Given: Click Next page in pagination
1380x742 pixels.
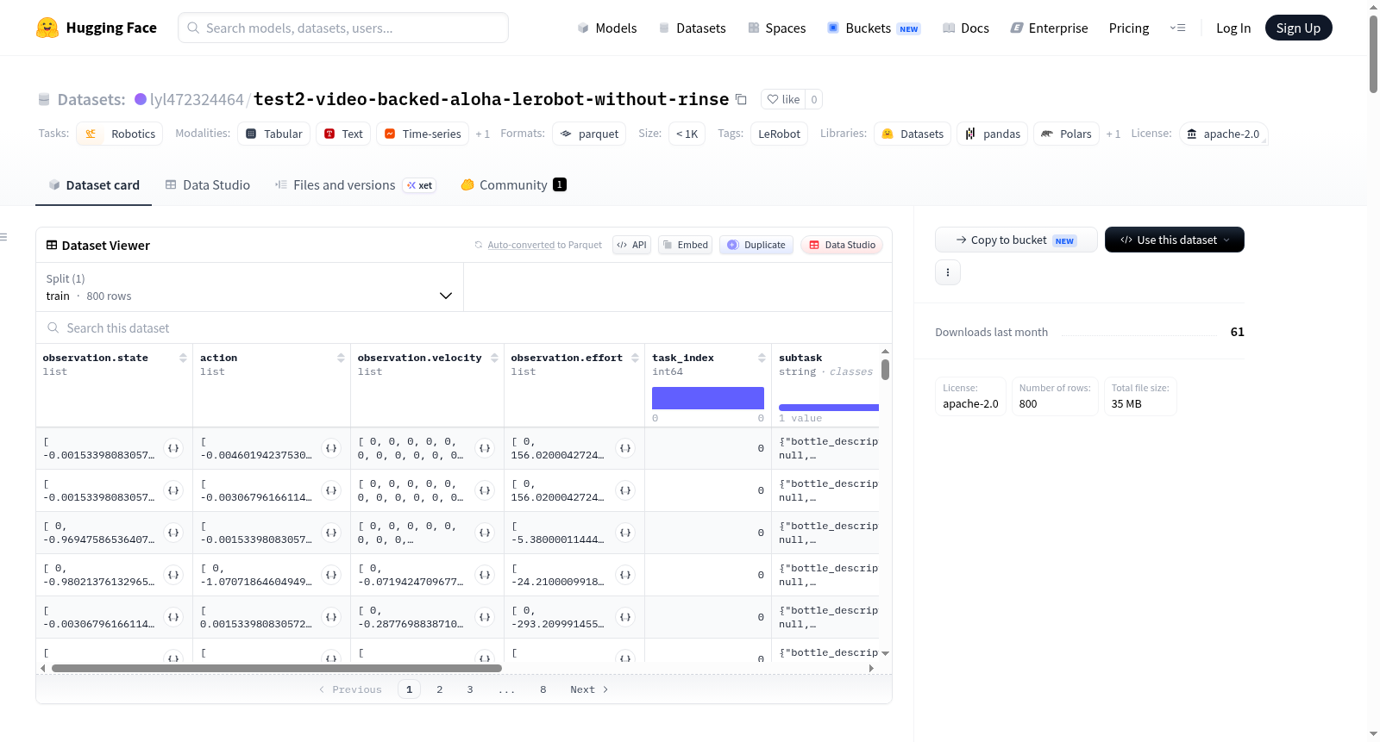Looking at the screenshot, I should [589, 689].
